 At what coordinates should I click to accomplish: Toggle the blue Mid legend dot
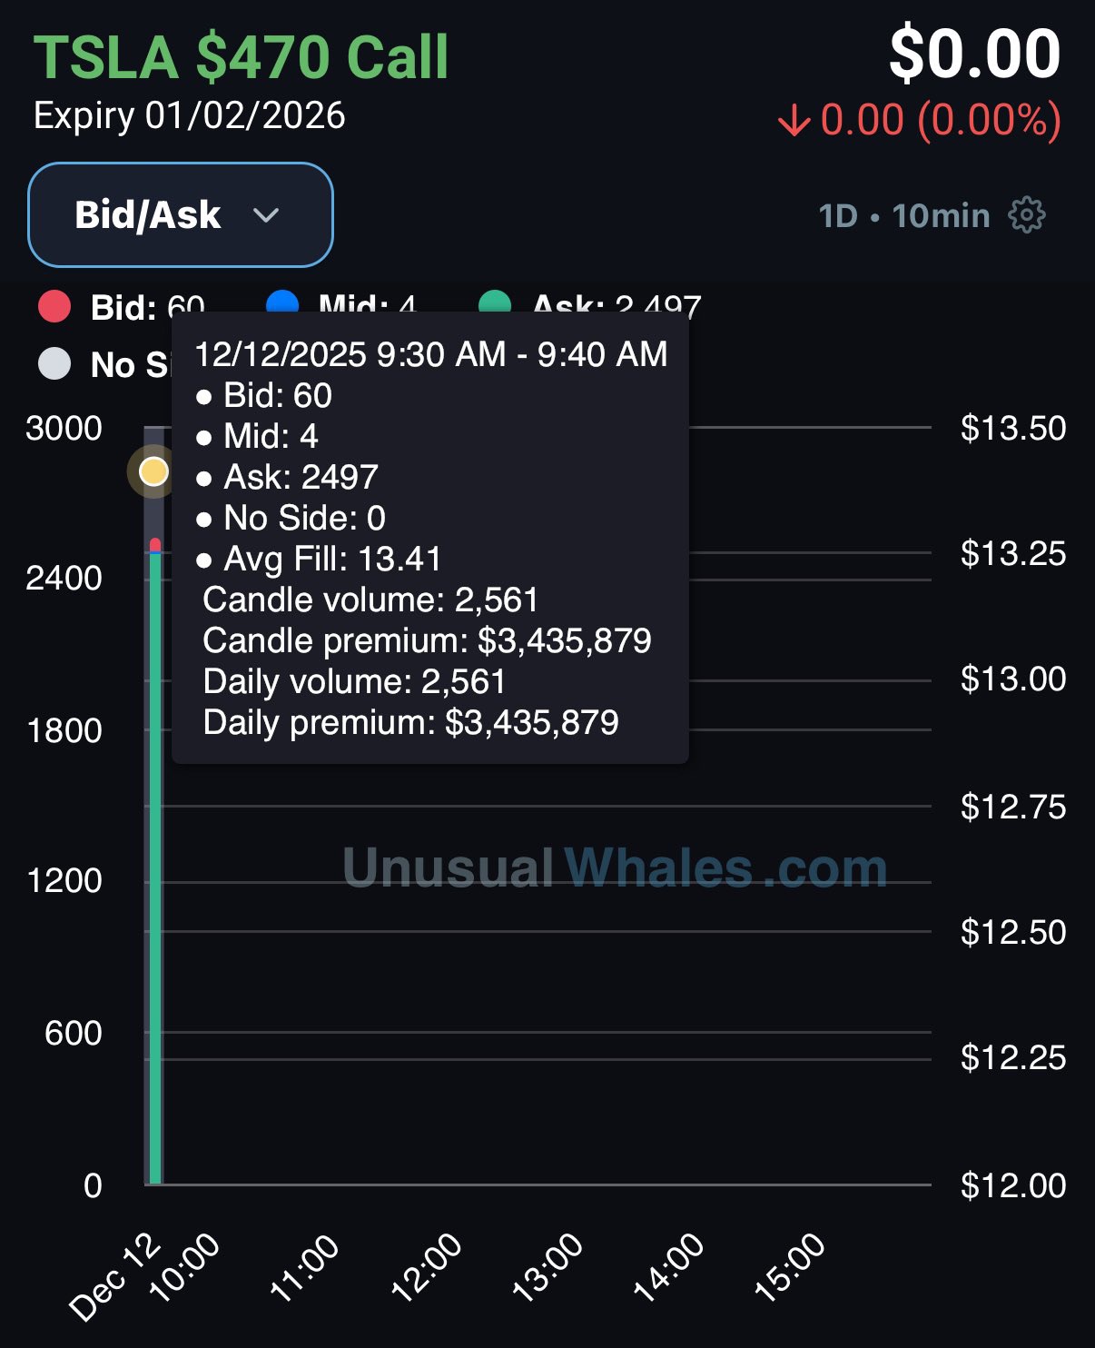point(282,301)
